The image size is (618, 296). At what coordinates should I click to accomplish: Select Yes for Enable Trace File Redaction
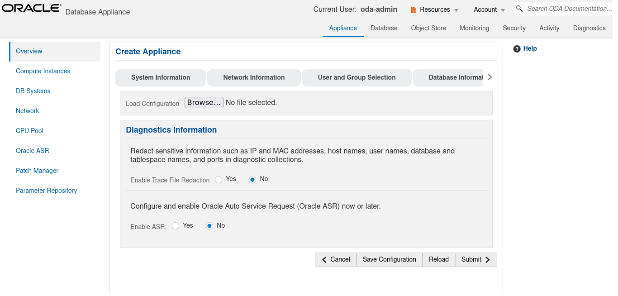[x=219, y=180]
